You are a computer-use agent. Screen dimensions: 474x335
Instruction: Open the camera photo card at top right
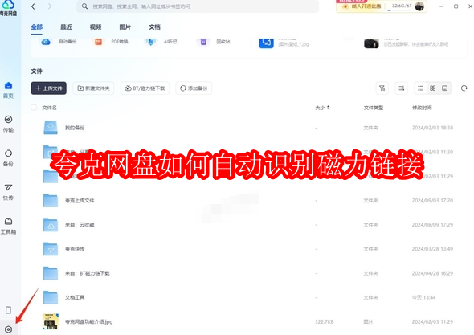(x=407, y=43)
